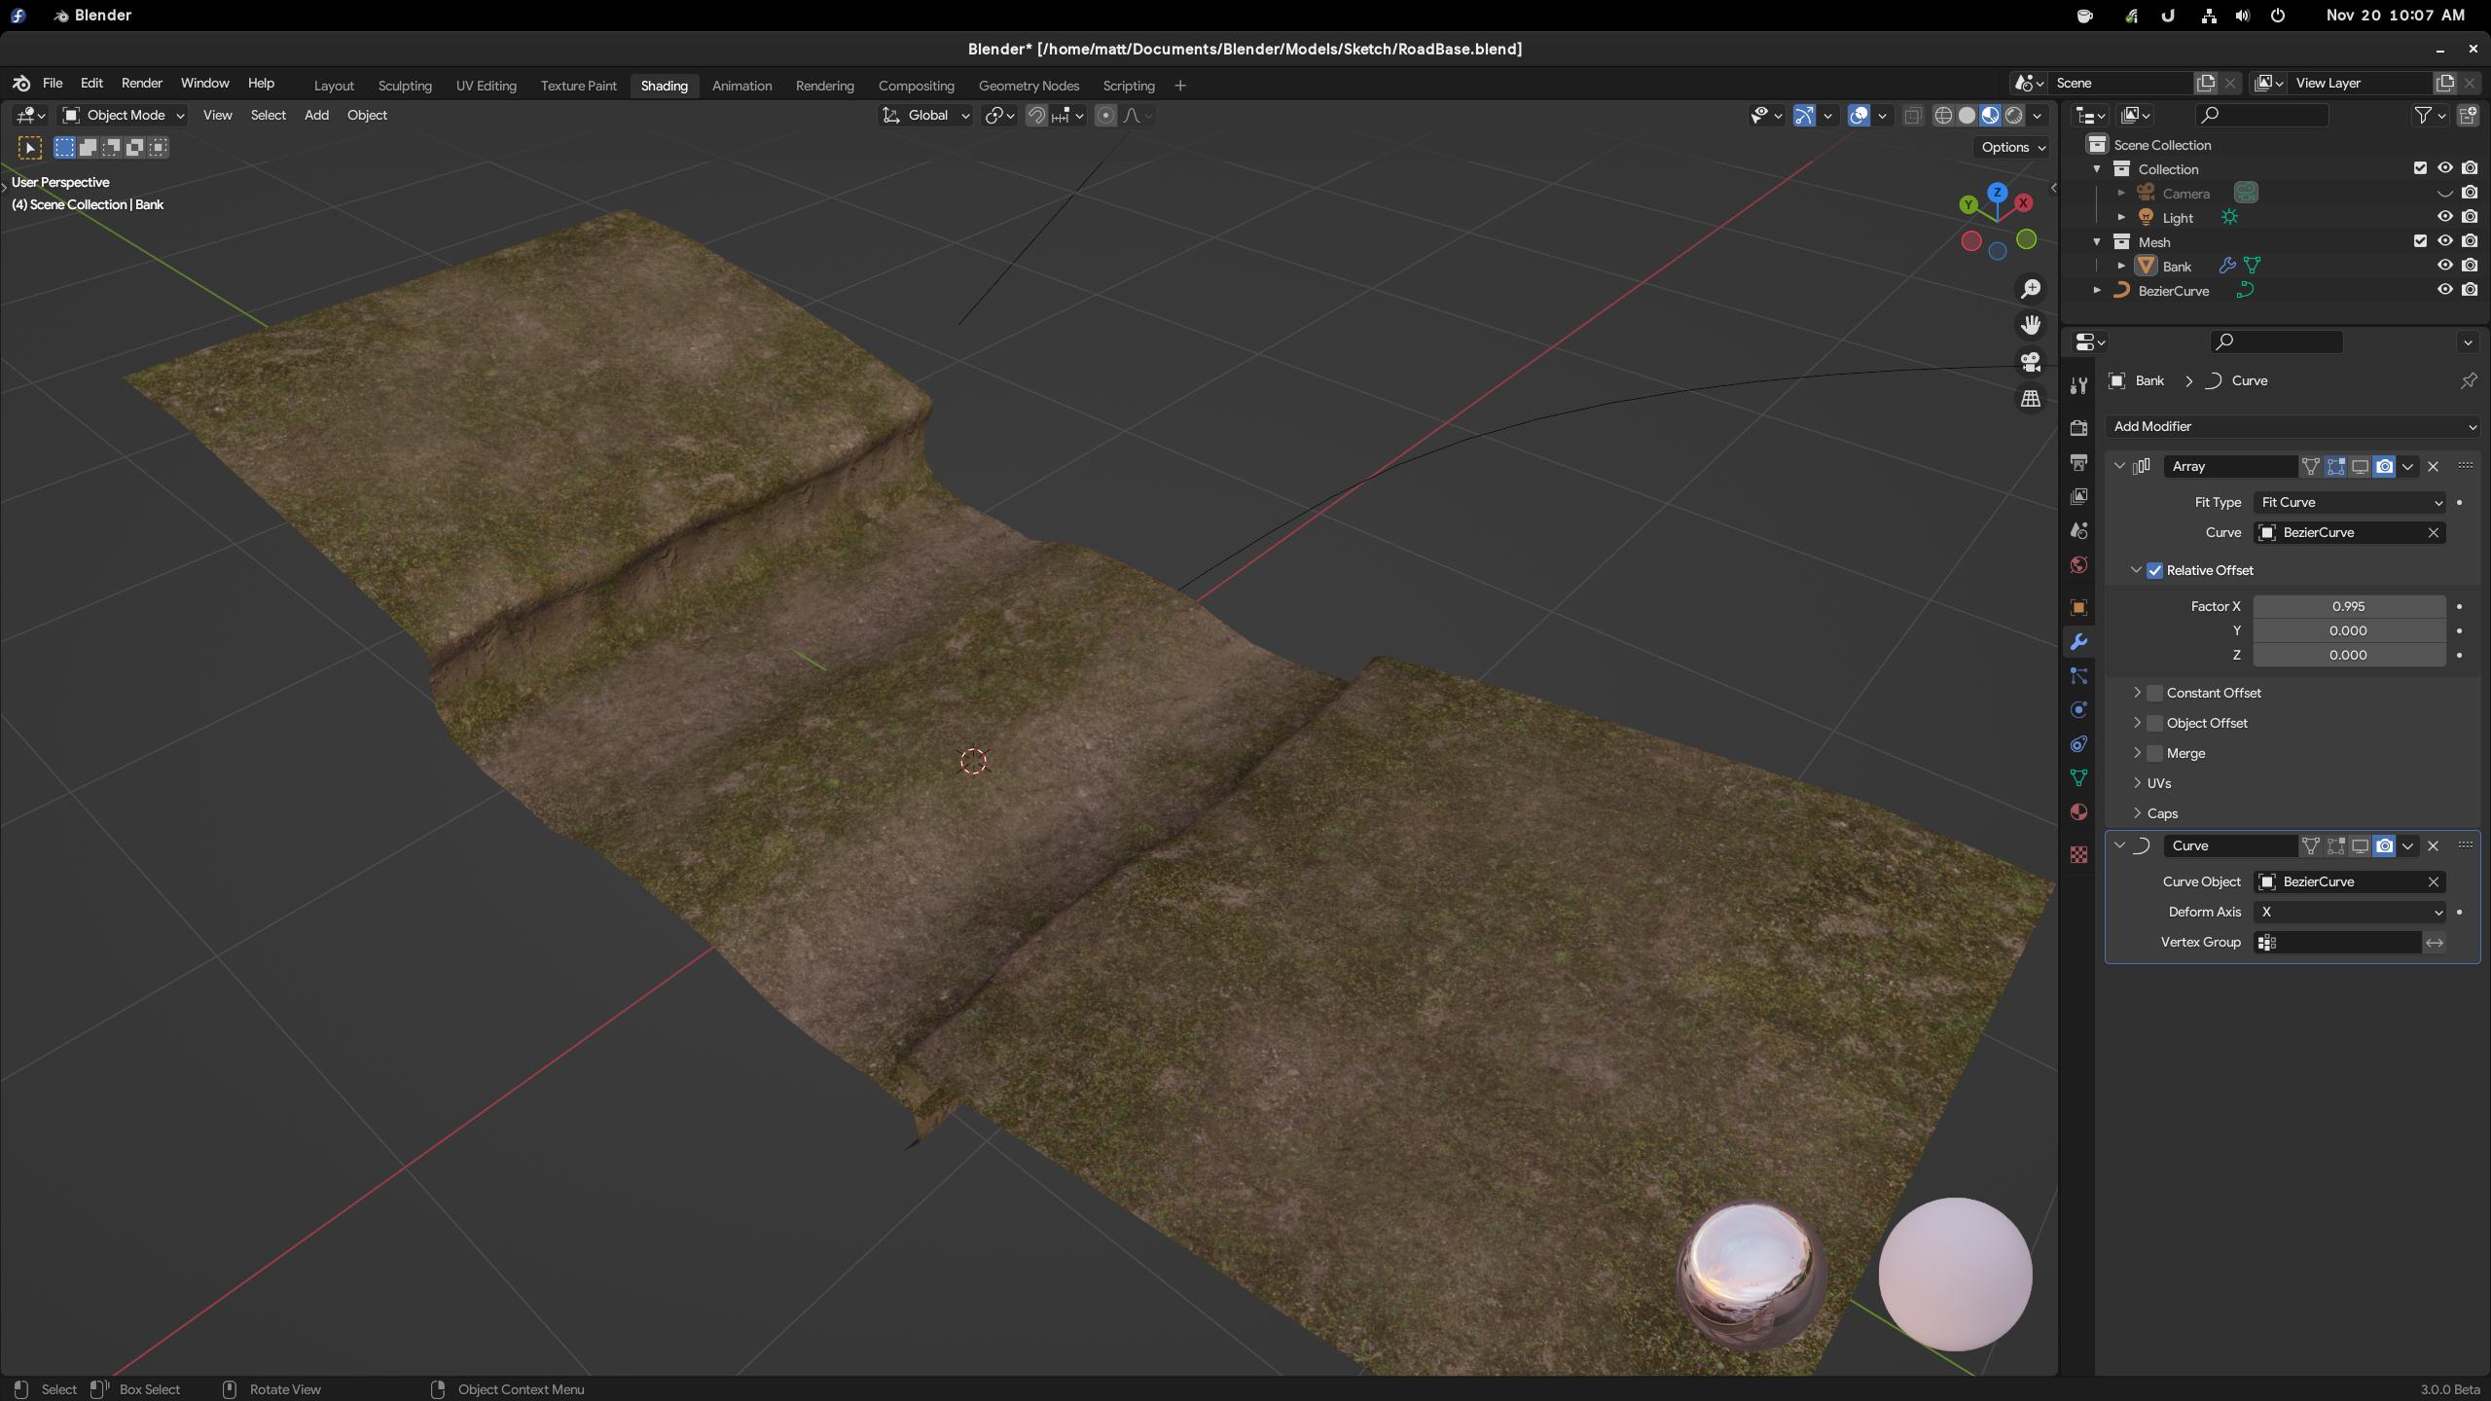Click the outliner search field
Image resolution: width=2491 pixels, height=1401 pixels.
point(2262,115)
